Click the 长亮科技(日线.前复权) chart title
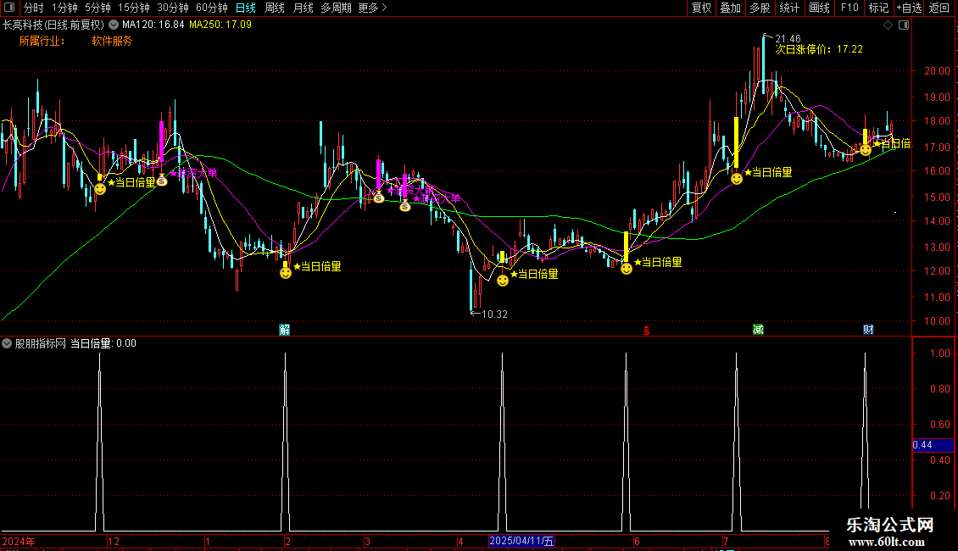Screen dimensions: 958x551 click(53, 25)
